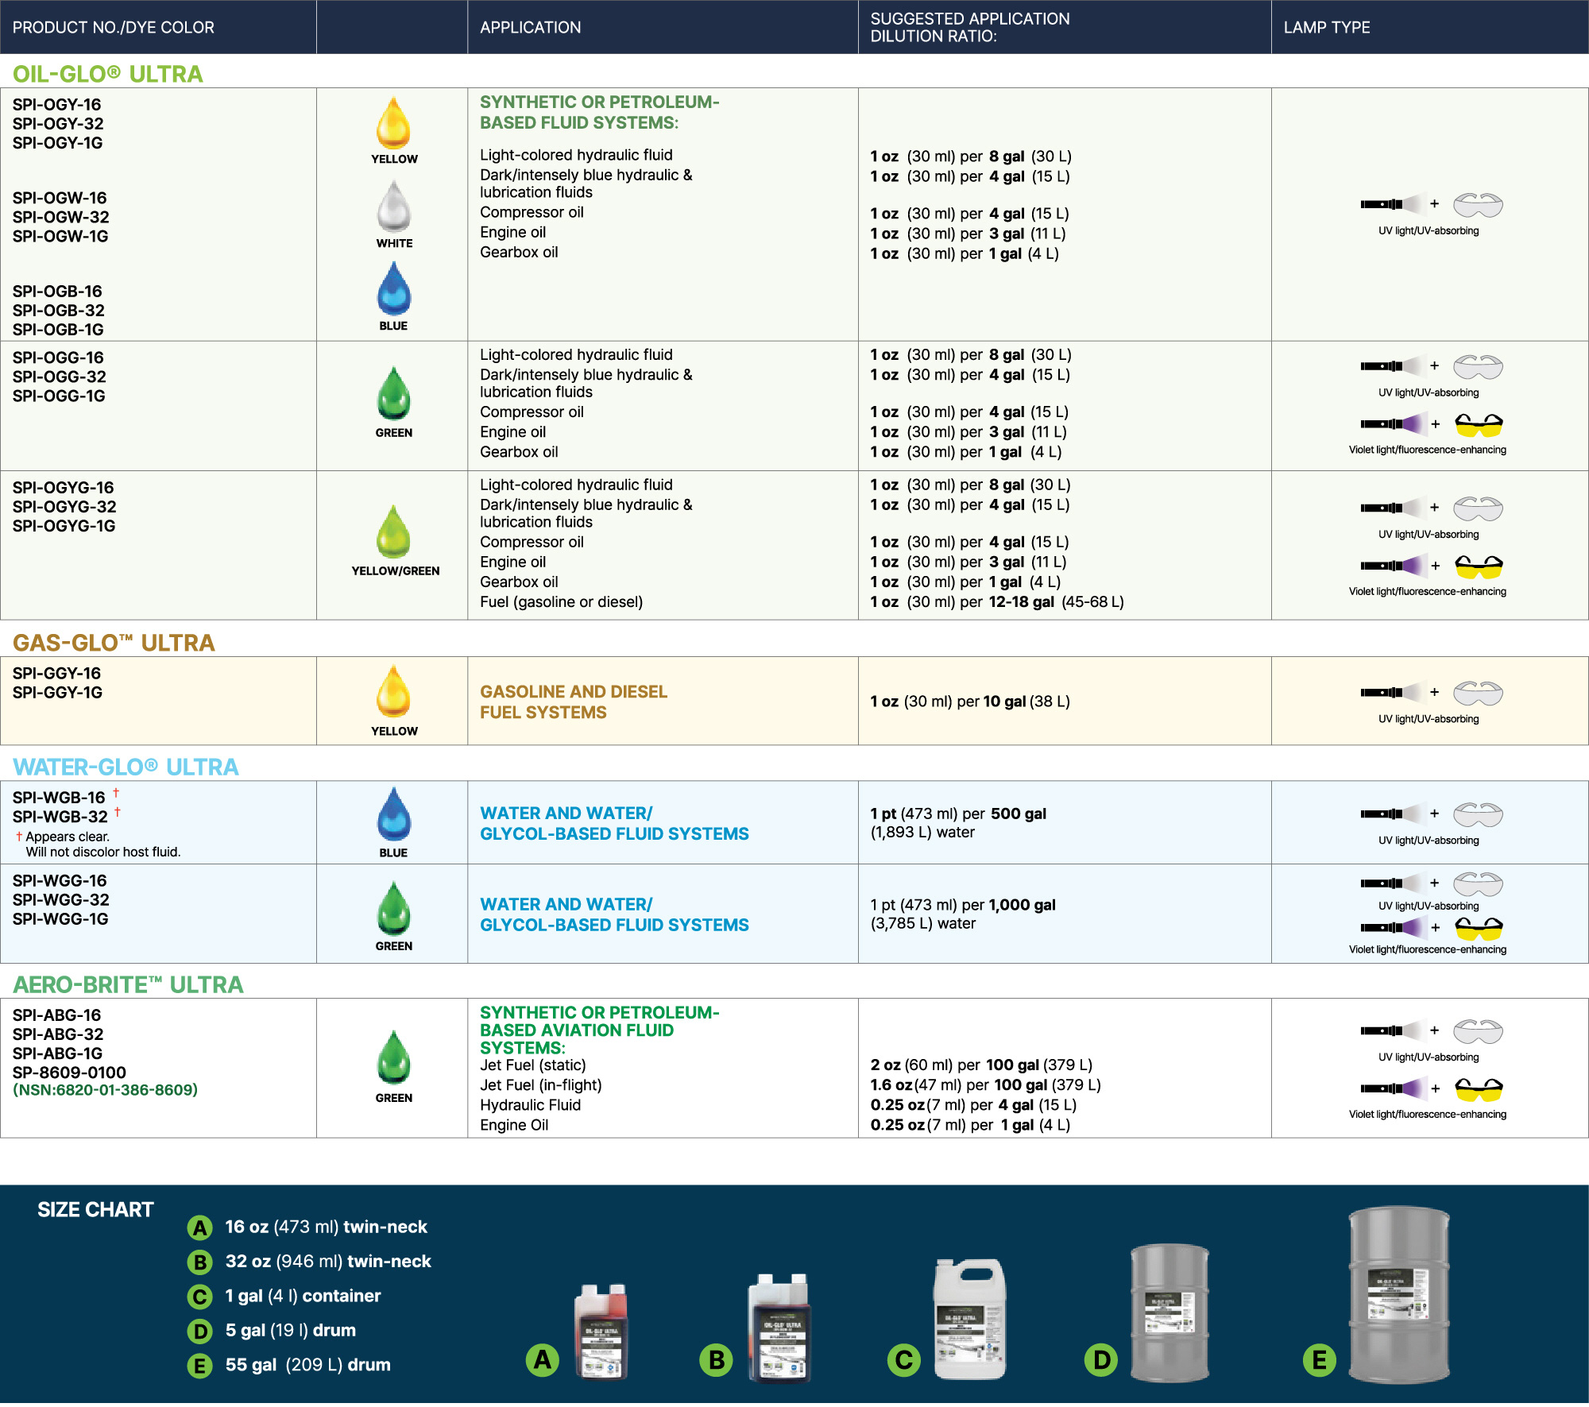Click yellow glasses in SPI-WGG row
This screenshot has height=1407, width=1589.
(1479, 928)
